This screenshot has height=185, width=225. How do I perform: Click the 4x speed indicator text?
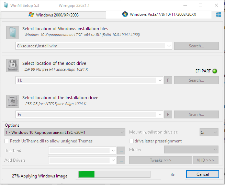[x=173, y=175]
